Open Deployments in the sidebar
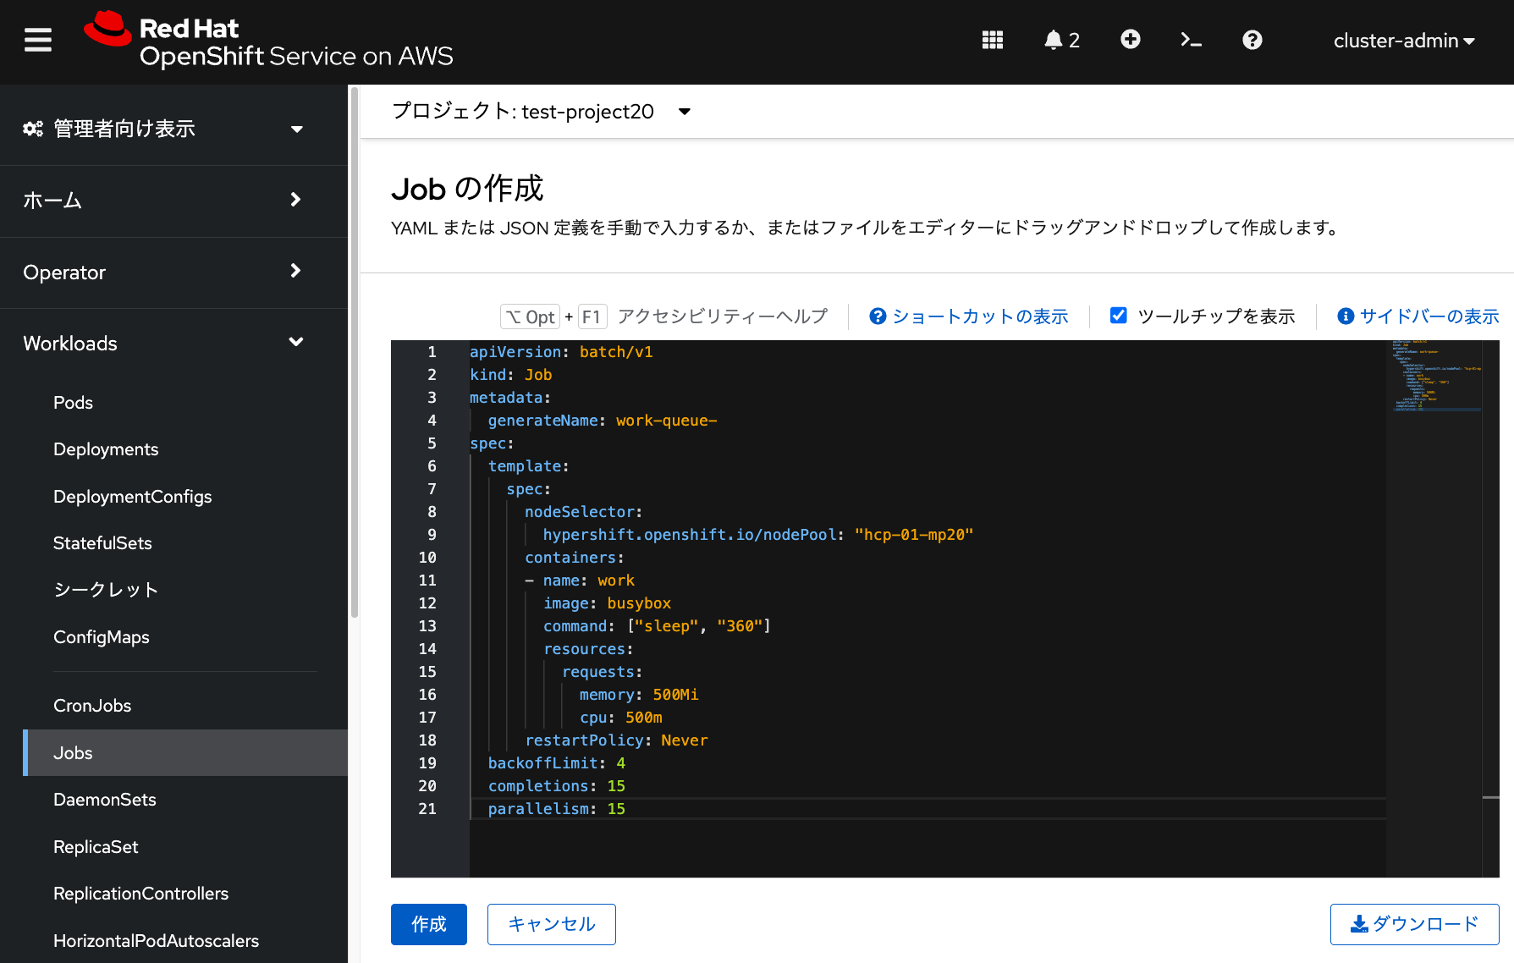This screenshot has width=1514, height=963. click(x=106, y=449)
